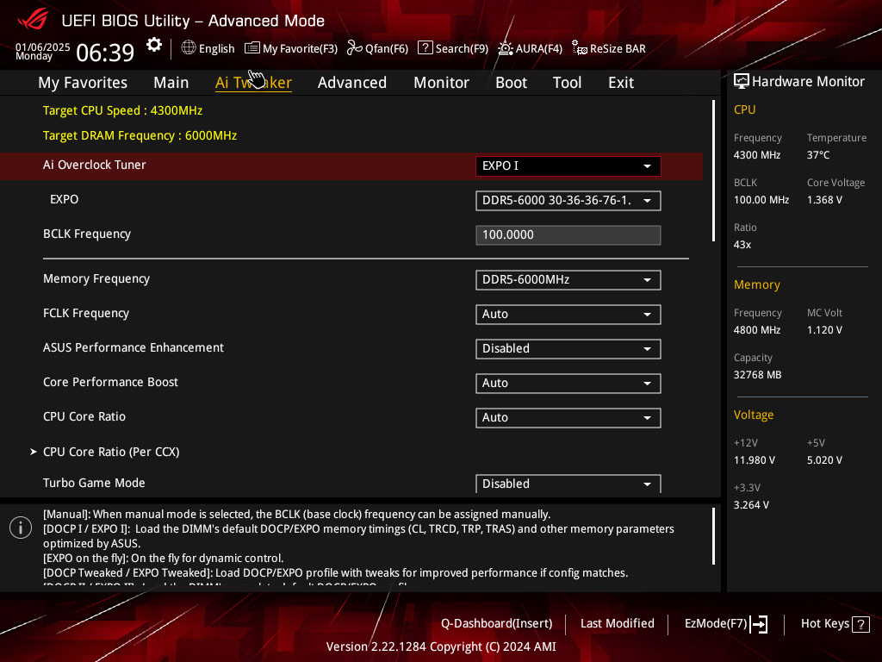Open ASUS Performance Enhancement dropdown
Screen dimensions: 882x662
point(568,348)
